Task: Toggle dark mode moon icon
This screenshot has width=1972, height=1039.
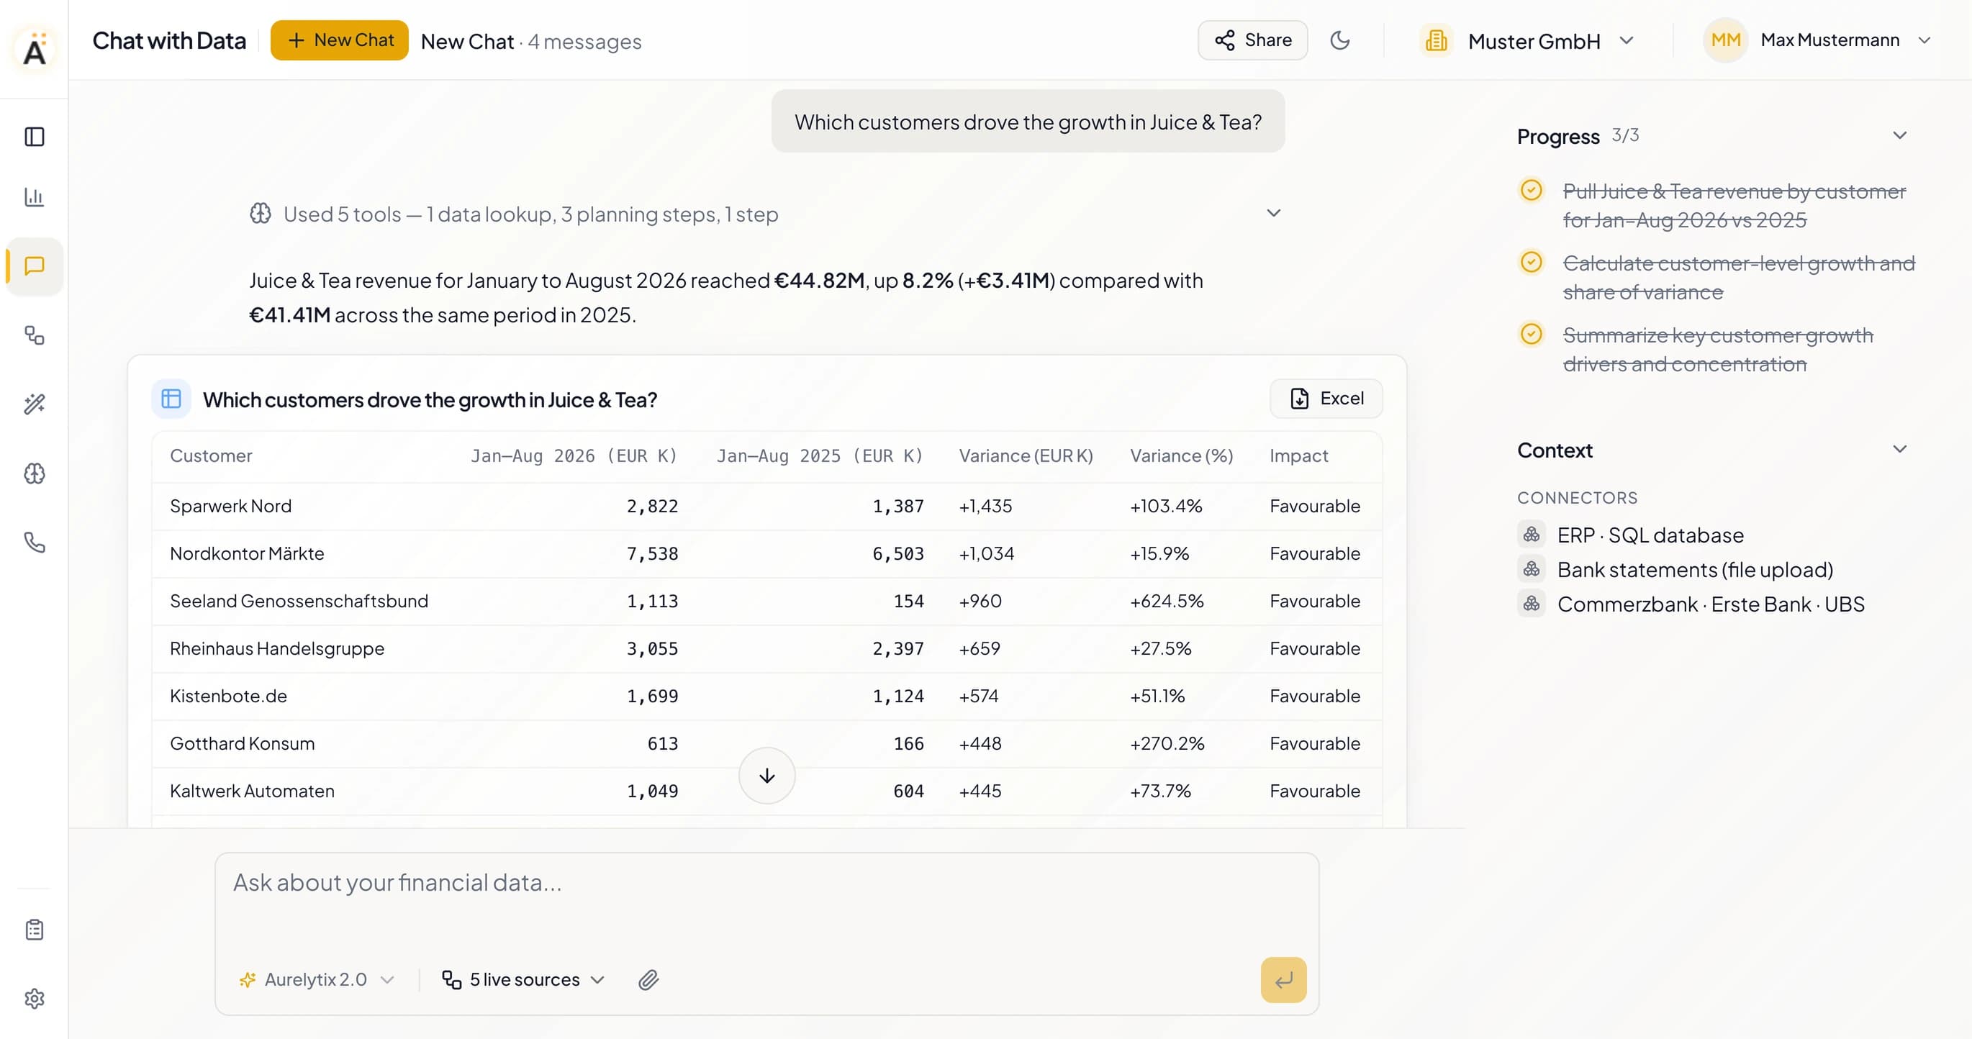Action: [x=1339, y=40]
